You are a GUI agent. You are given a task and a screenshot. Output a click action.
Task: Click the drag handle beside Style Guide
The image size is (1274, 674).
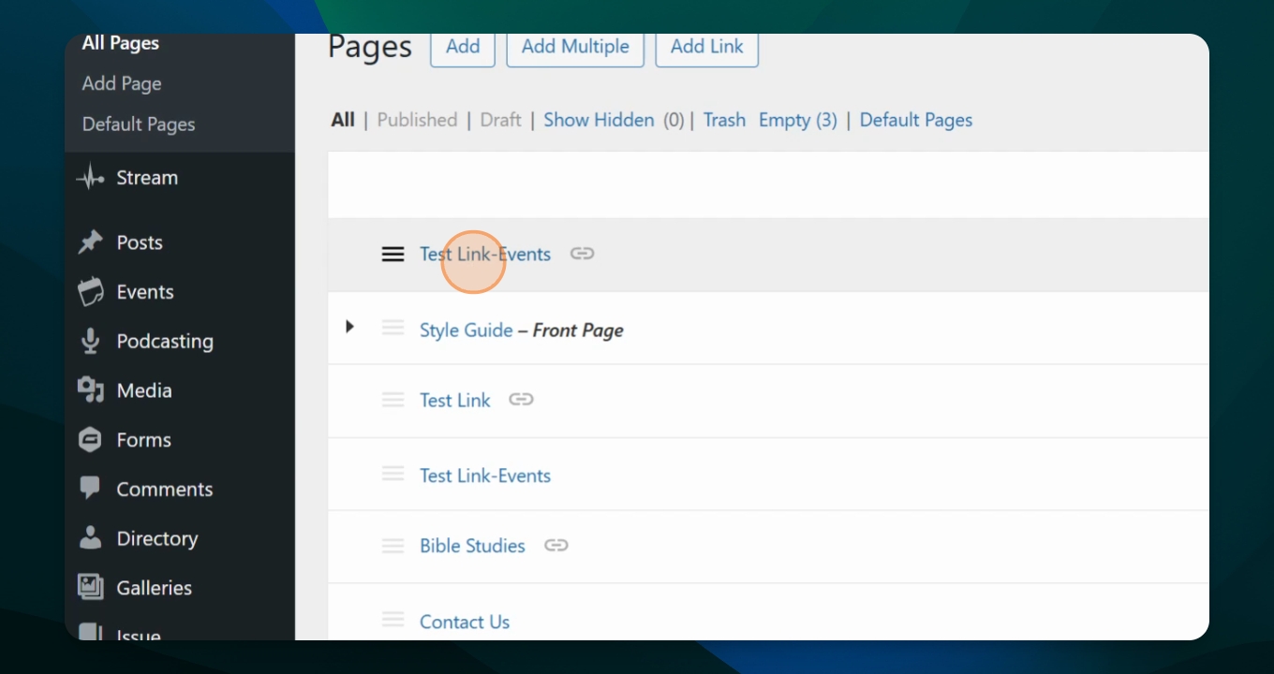(x=393, y=328)
